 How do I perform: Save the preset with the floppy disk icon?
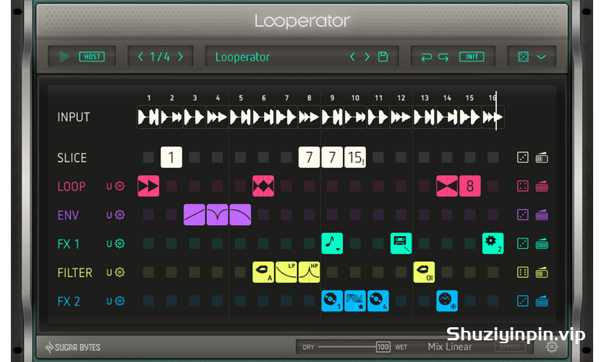click(x=383, y=56)
